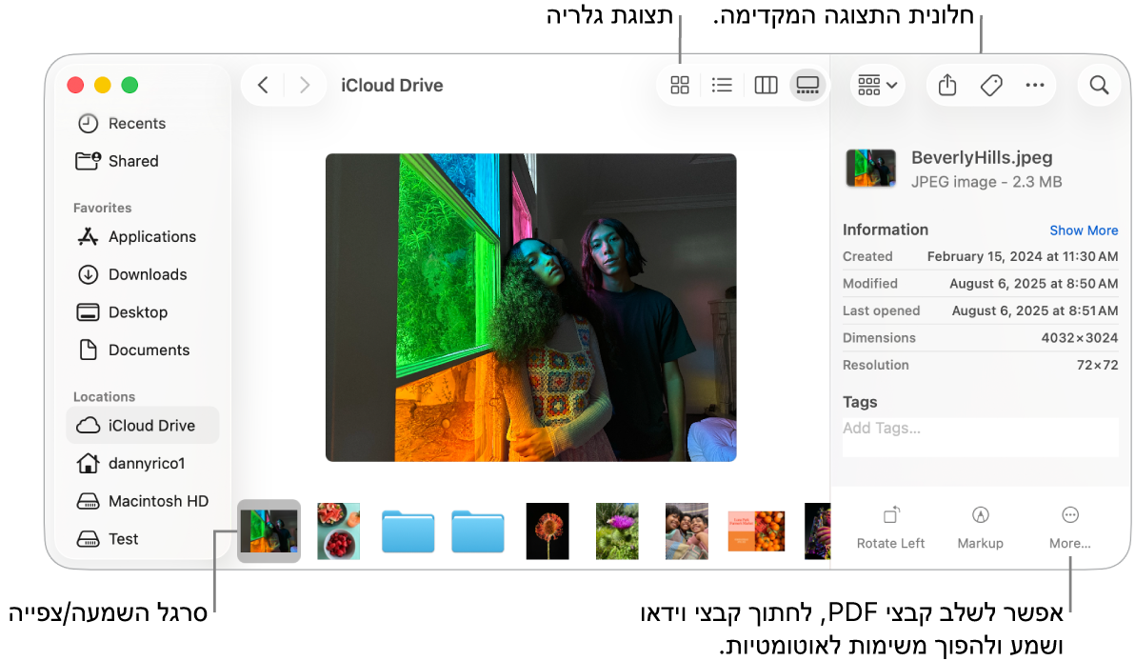Click the large BeverlyHills.jpeg preview image
This screenshot has width=1135, height=661.
pyautogui.click(x=530, y=307)
